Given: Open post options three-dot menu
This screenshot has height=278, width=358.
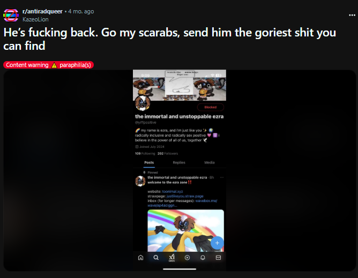Looking at the screenshot, I should tap(352, 16).
